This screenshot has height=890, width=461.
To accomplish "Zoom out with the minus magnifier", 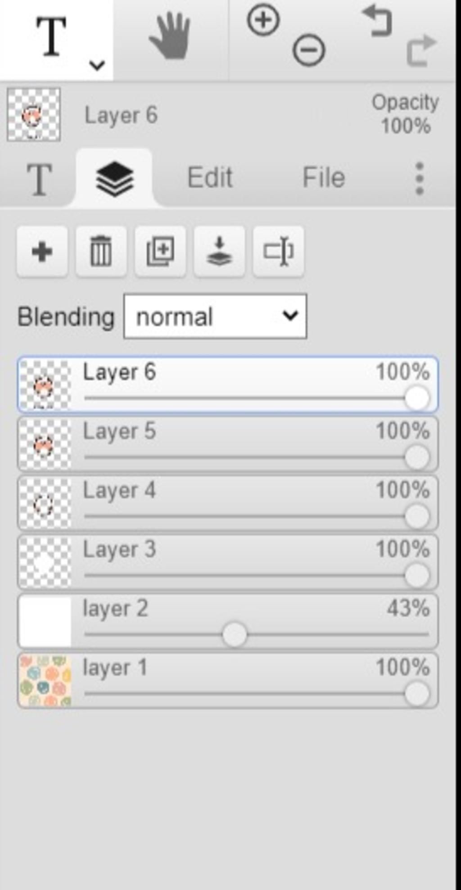I will tap(309, 50).
